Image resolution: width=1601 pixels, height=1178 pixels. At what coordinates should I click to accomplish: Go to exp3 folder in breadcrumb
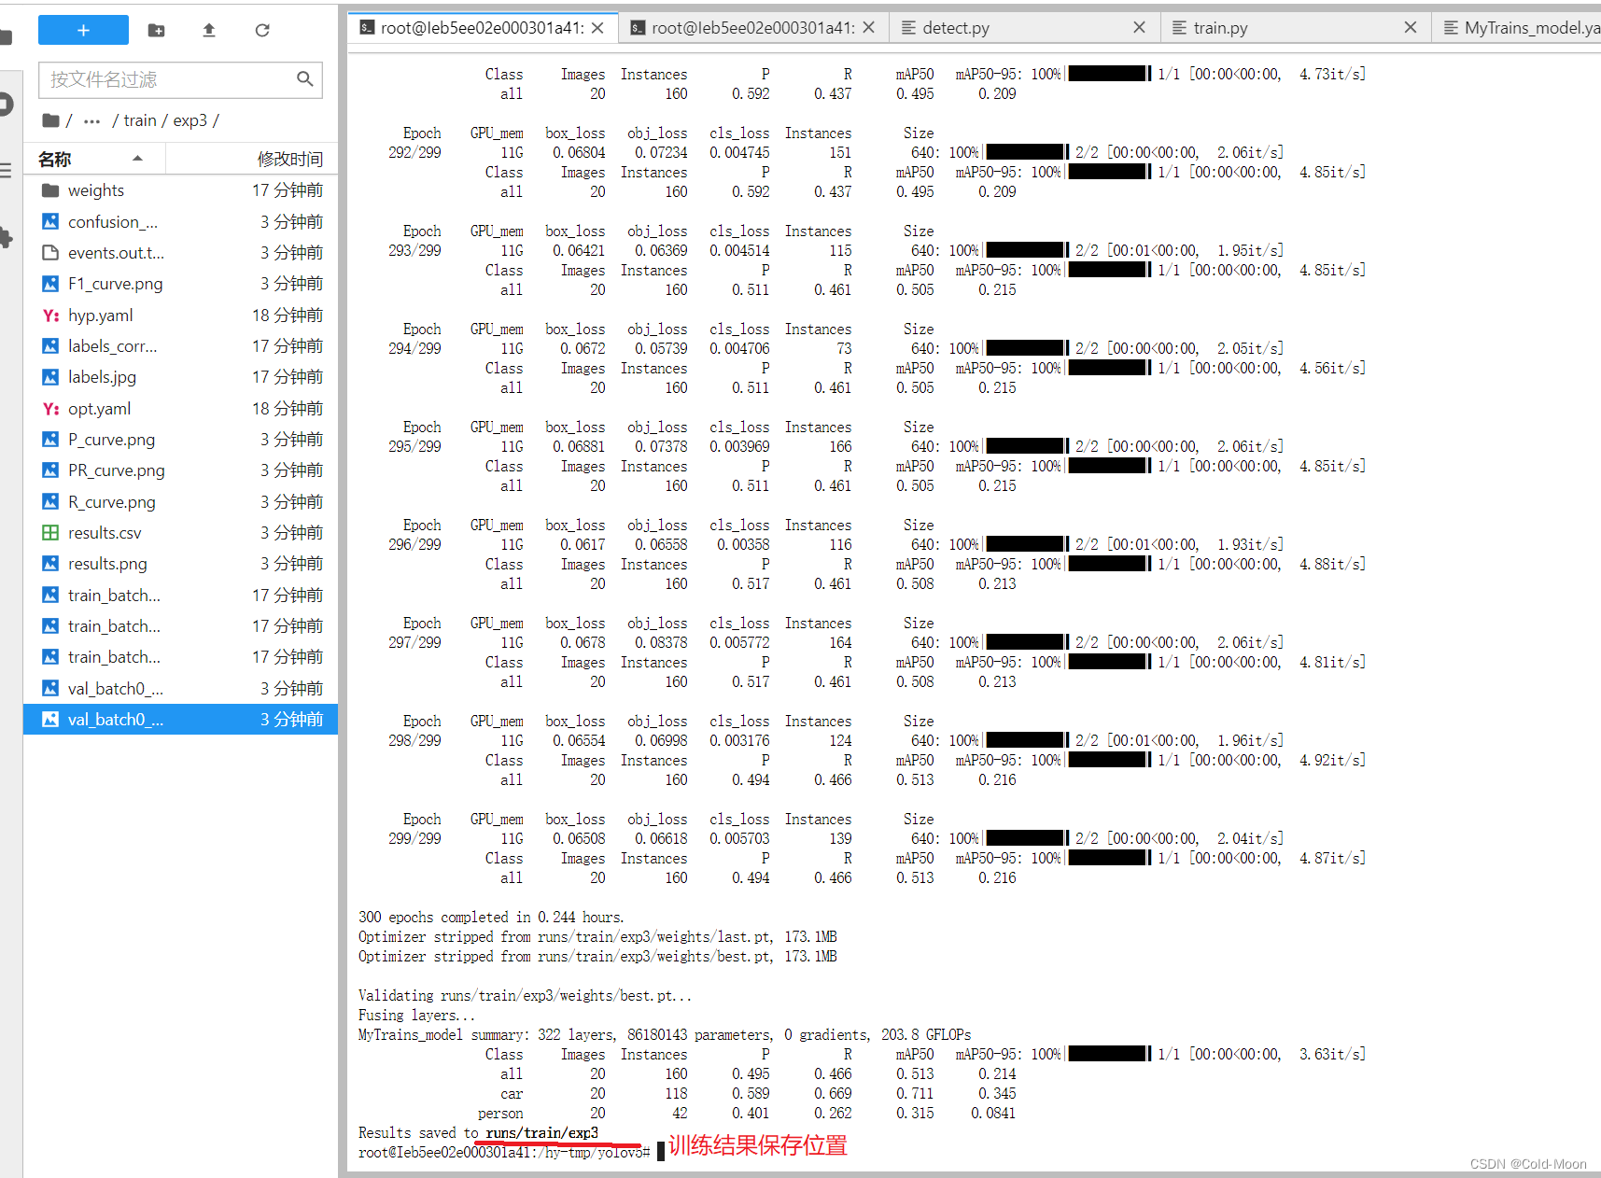[190, 120]
